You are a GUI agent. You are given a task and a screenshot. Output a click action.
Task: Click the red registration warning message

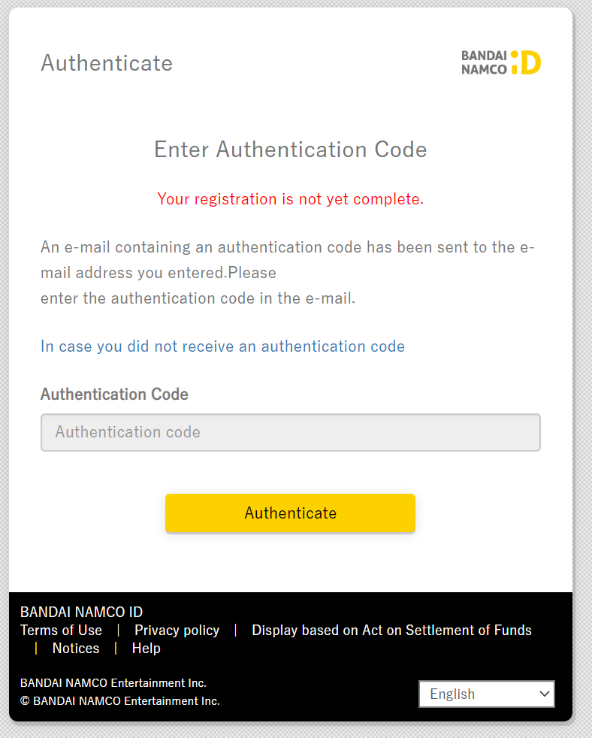tap(290, 198)
